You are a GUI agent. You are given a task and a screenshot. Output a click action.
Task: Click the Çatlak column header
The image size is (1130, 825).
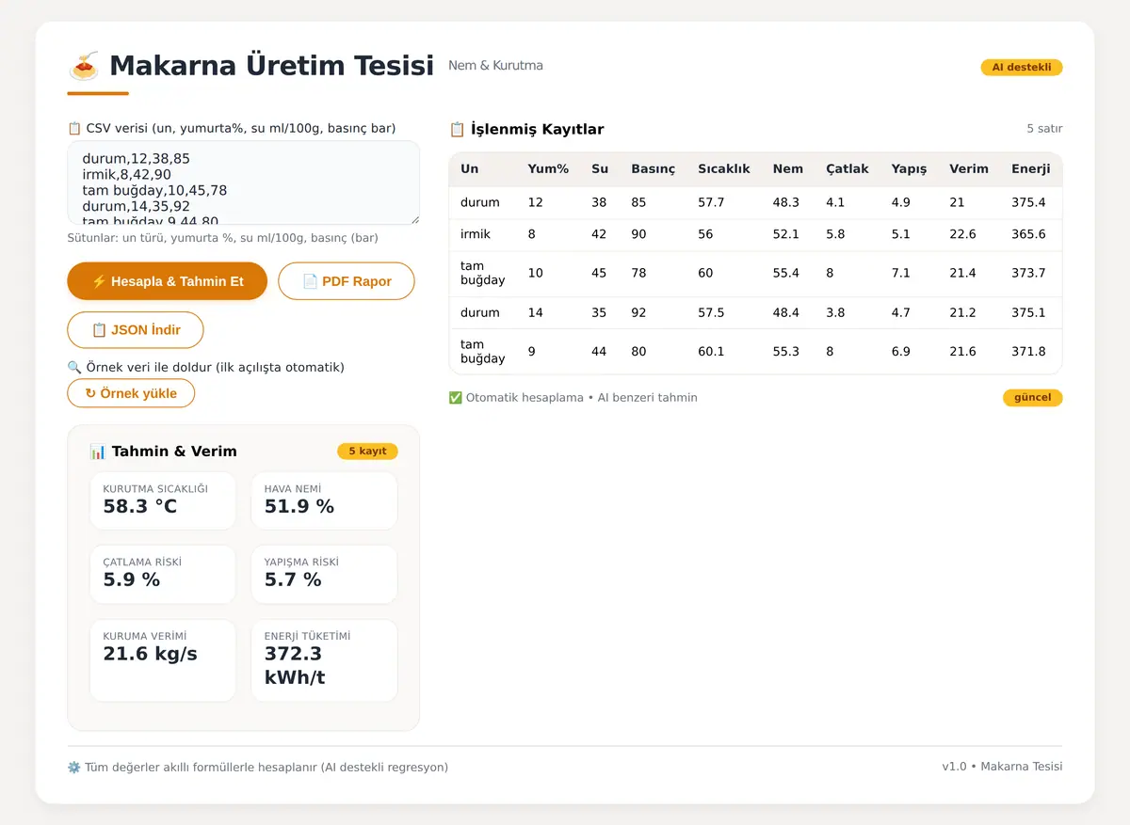tap(847, 169)
